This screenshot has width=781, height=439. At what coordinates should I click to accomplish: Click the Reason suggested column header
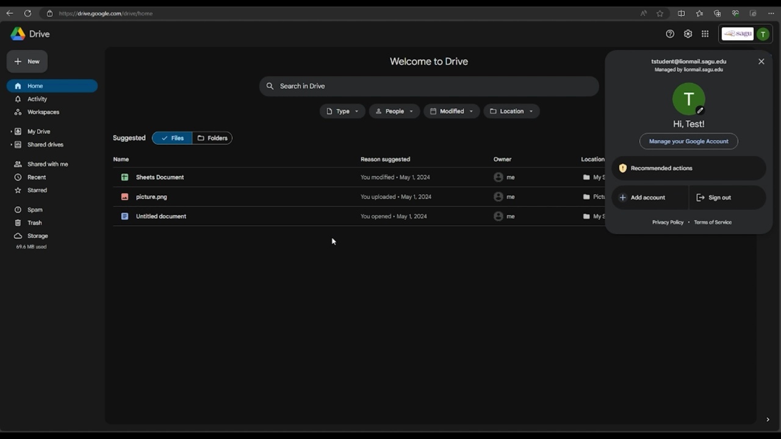tap(385, 159)
